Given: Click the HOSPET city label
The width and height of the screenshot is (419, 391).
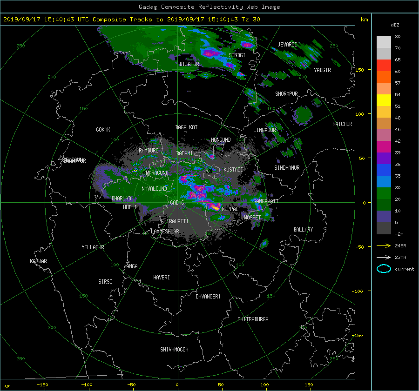Looking at the screenshot, I should (252, 218).
